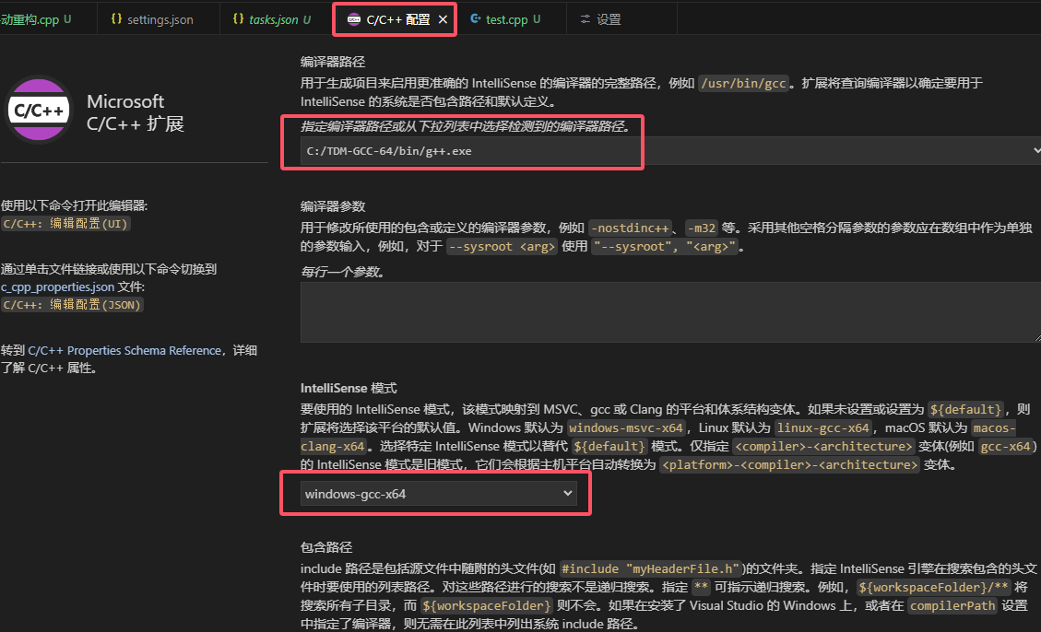Click the C/C++: 编辑配置(UI) command
Image resolution: width=1041 pixels, height=632 pixels.
[x=65, y=223]
